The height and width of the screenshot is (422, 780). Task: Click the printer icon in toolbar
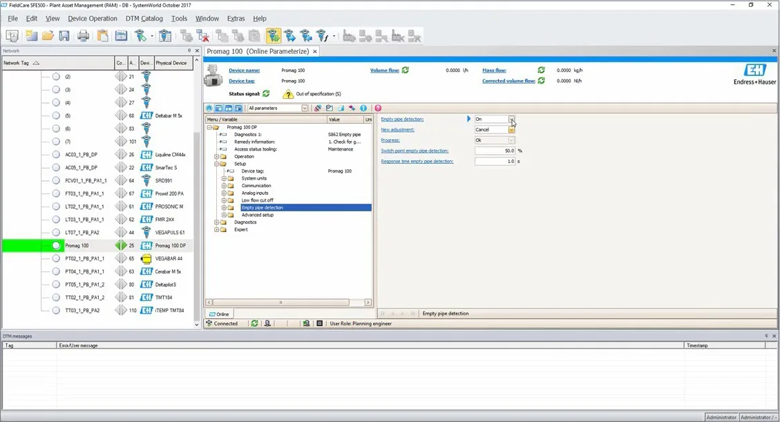(83, 36)
